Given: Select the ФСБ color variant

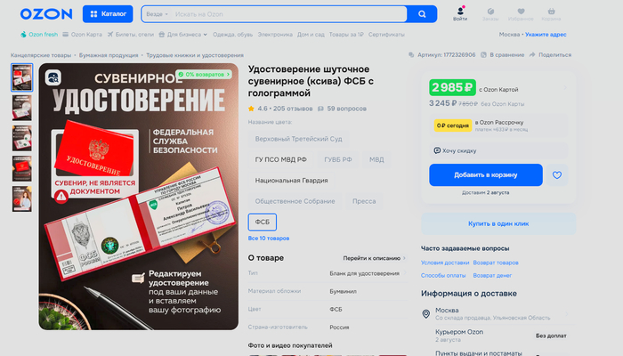Looking at the screenshot, I should pos(263,222).
